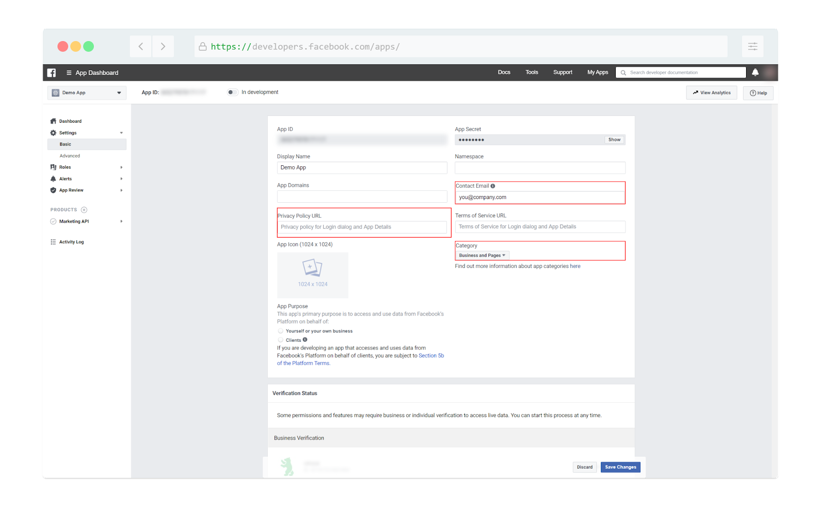Click the Verification Status heading

click(x=295, y=394)
